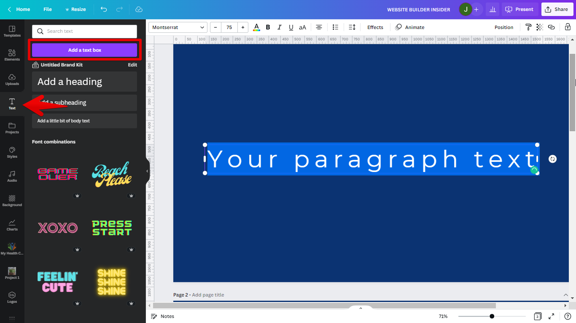Screen dimensions: 576x323
Task: Toggle italic formatting
Action: (279, 27)
